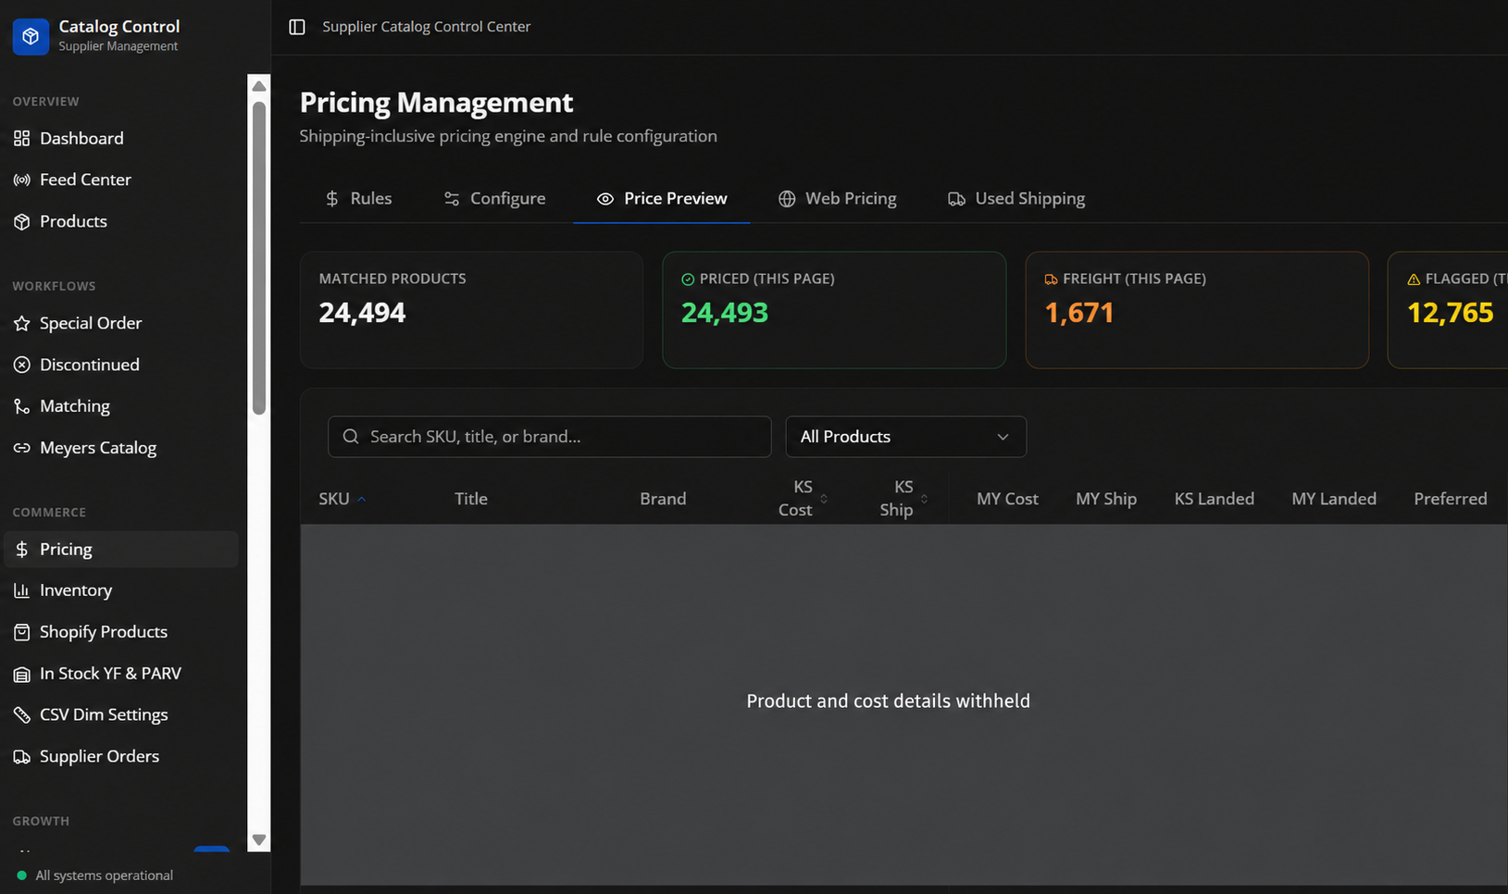Go to the Pricing sidebar item
This screenshot has width=1508, height=894.
click(x=120, y=549)
